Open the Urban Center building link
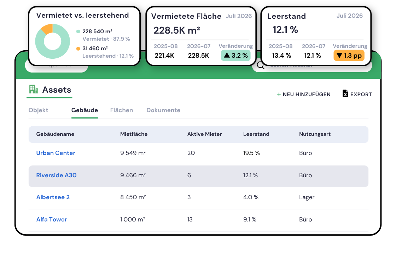The height and width of the screenshot is (254, 396). click(56, 153)
